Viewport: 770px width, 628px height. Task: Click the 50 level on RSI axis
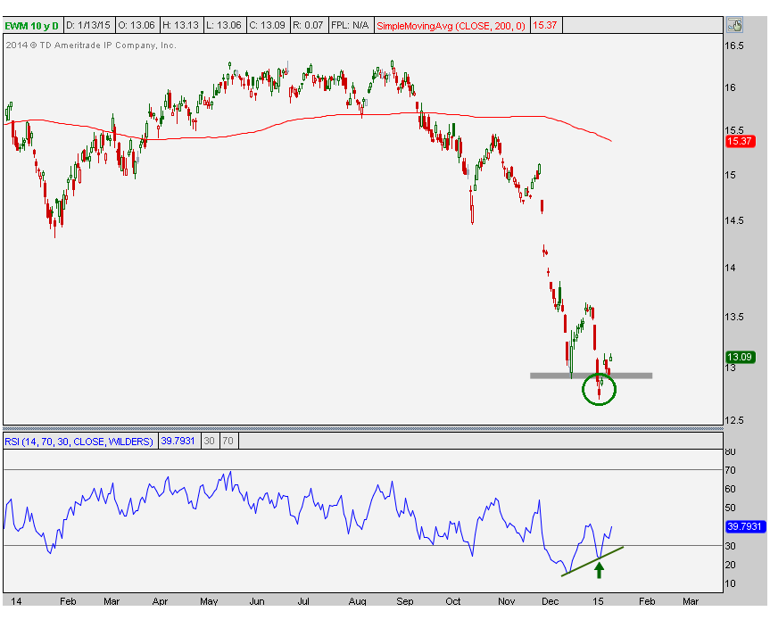coord(730,508)
